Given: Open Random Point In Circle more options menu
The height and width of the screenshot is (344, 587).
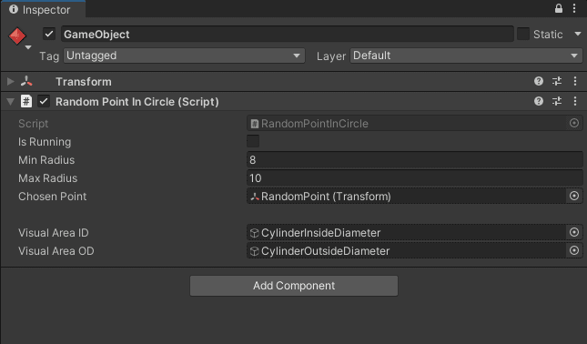Looking at the screenshot, I should click(x=575, y=101).
